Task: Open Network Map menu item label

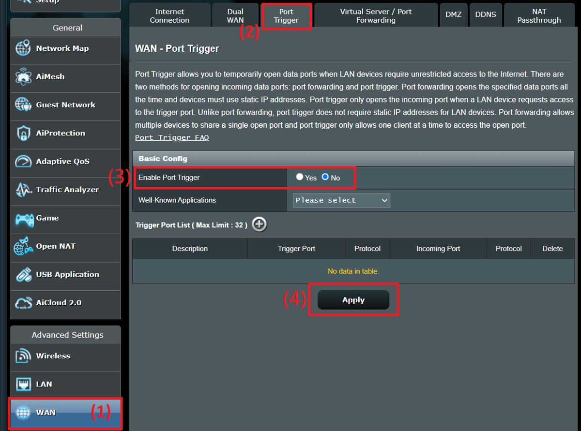Action: [x=62, y=48]
